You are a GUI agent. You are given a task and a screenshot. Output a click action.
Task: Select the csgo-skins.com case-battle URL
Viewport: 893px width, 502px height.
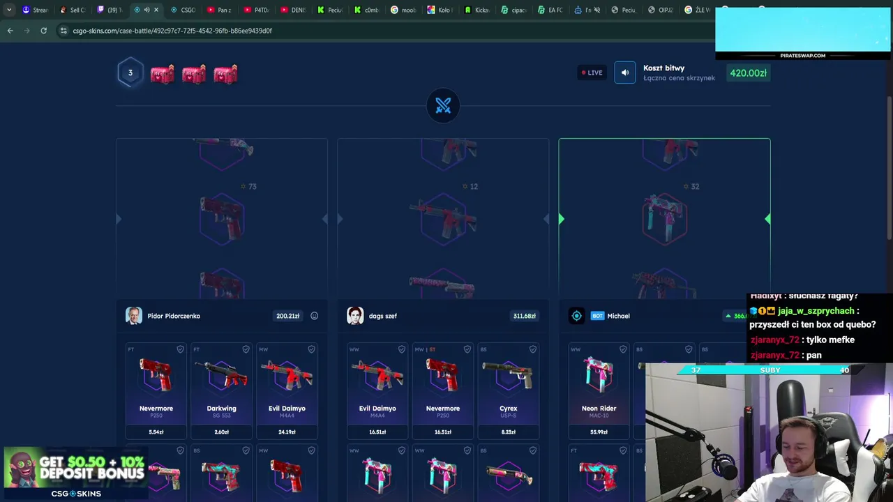pos(172,31)
